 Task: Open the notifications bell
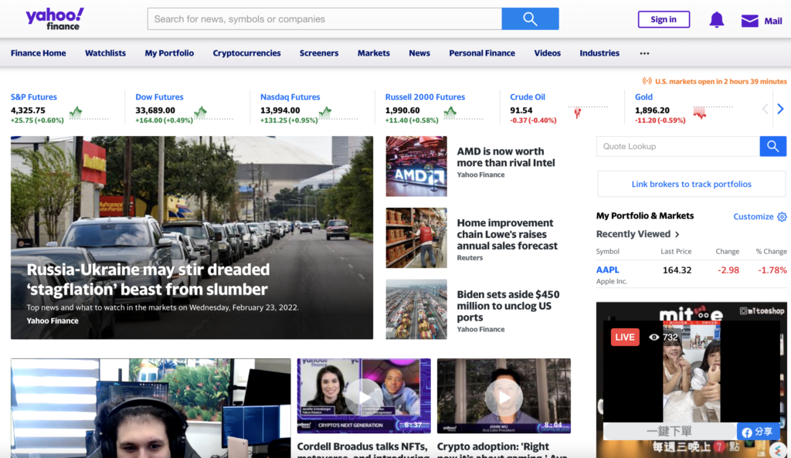[716, 19]
